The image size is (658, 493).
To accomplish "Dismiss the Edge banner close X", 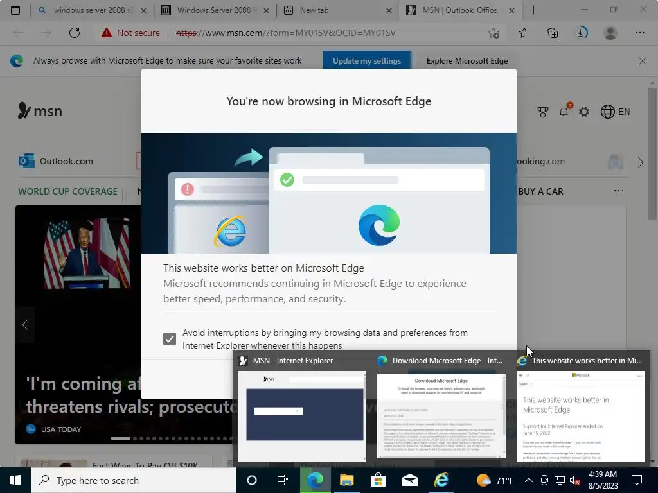I will coord(642,61).
